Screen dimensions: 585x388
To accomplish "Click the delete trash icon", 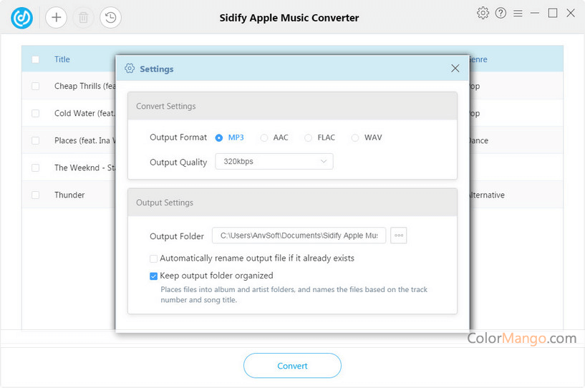I will point(83,17).
